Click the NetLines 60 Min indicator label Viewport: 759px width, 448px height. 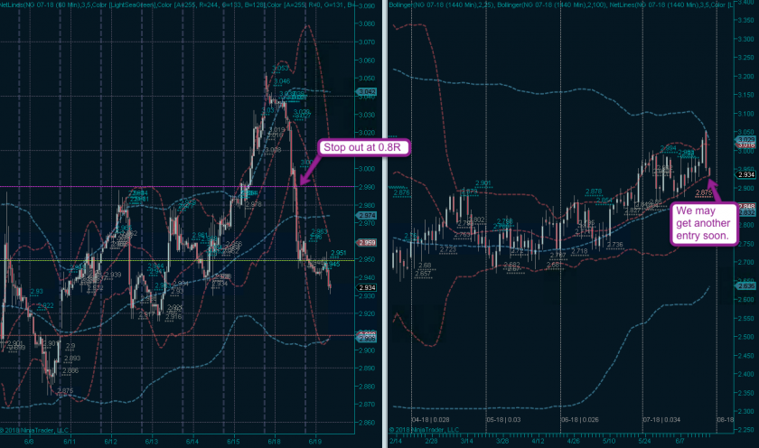coord(36,5)
